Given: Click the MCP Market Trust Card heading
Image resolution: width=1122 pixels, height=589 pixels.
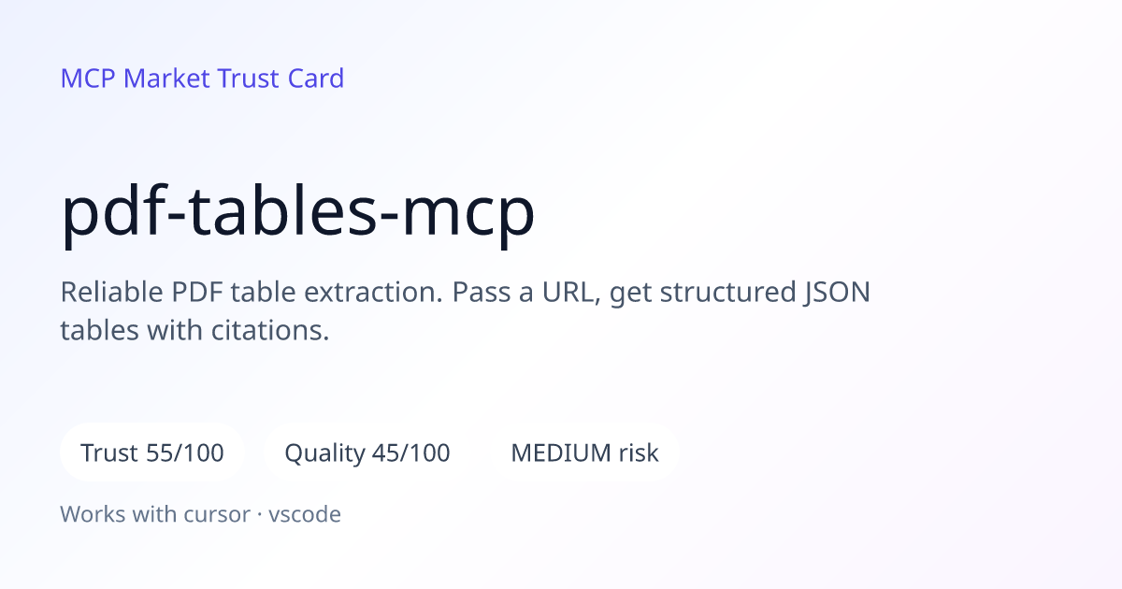Looking at the screenshot, I should tap(202, 79).
